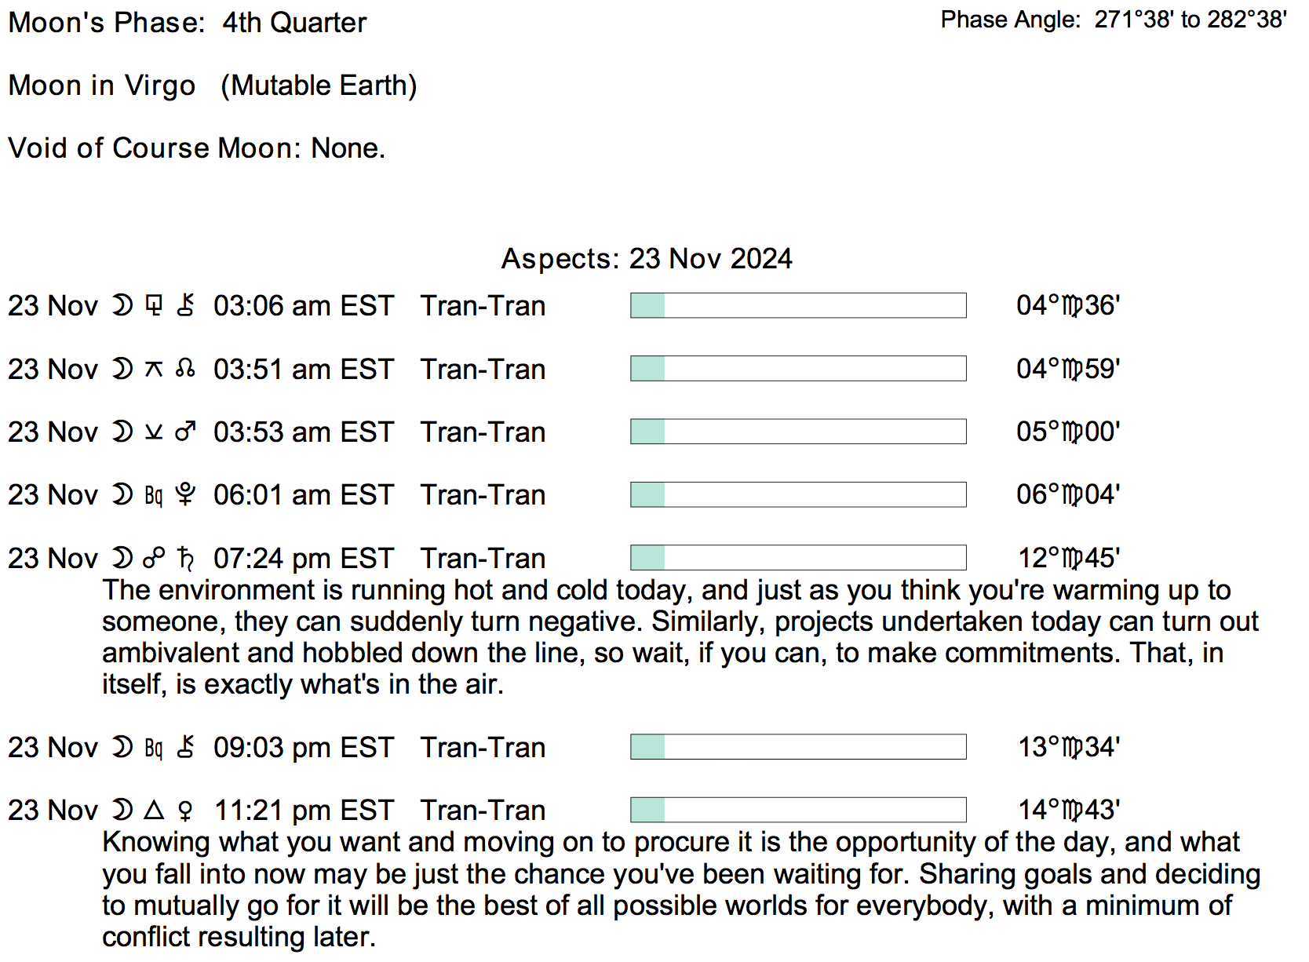The width and height of the screenshot is (1309, 962).
Task: Click the Saturn glyph in the 07:24 pm aspect
Action: point(186,558)
